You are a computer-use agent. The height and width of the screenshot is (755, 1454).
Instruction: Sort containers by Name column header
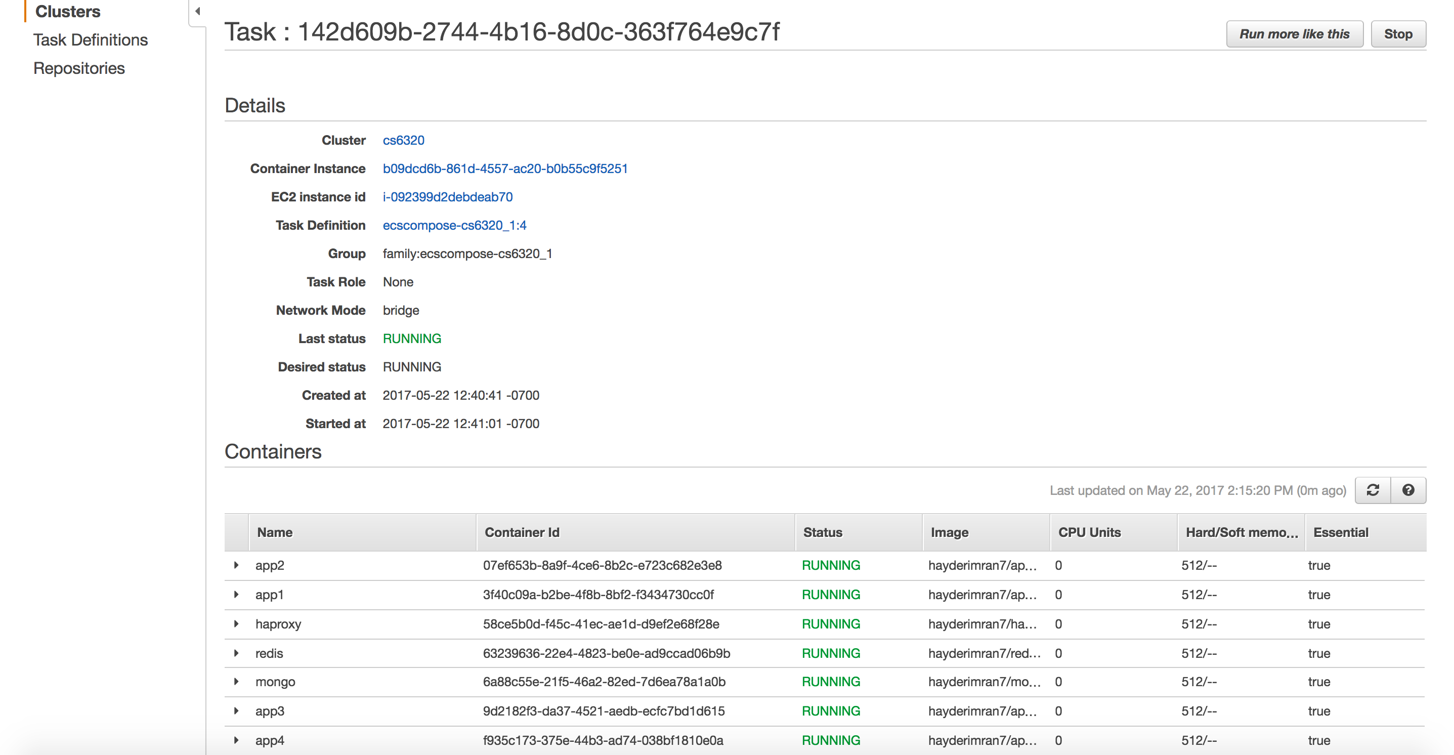[x=275, y=532]
